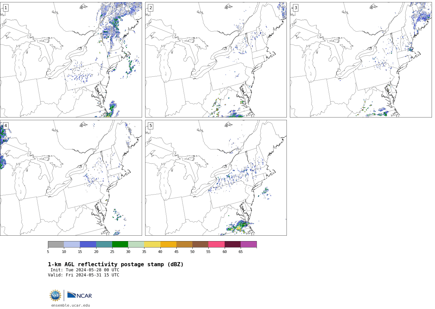Click the purple 65+ dBZ swatch
The image size is (435, 309).
[x=248, y=244]
